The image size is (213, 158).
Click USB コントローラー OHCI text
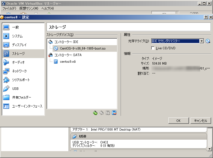click(90, 142)
